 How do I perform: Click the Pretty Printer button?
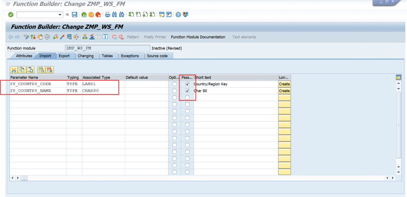pyautogui.click(x=155, y=37)
